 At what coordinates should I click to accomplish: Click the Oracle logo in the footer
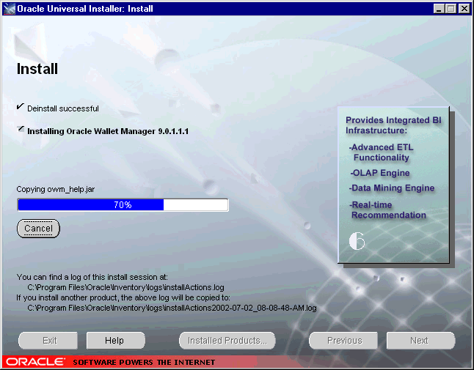point(35,361)
